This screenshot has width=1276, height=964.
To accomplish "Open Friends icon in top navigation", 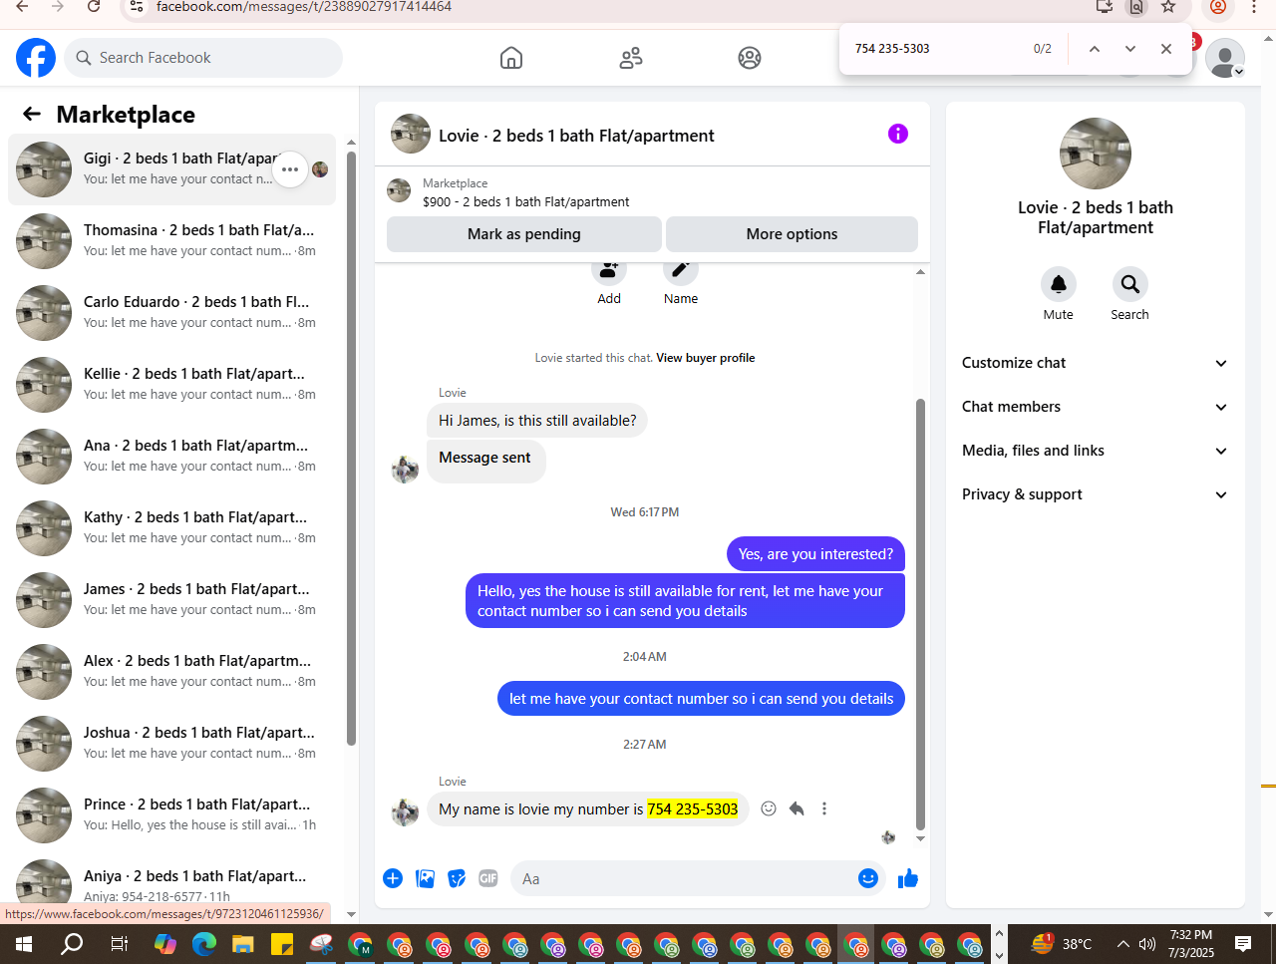I will [631, 58].
